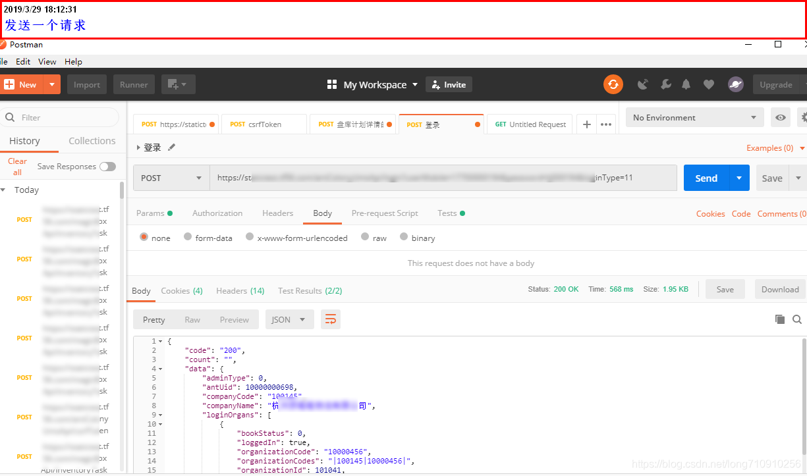Open the JSON format dropdown
The height and width of the screenshot is (476, 807).
[290, 319]
